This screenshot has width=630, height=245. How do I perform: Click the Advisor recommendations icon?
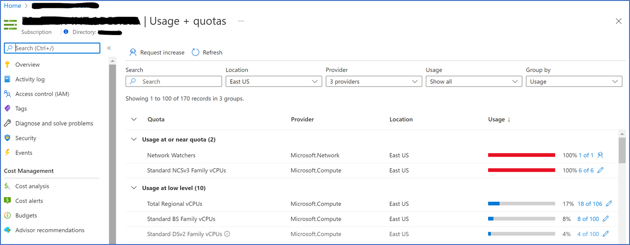click(7, 230)
